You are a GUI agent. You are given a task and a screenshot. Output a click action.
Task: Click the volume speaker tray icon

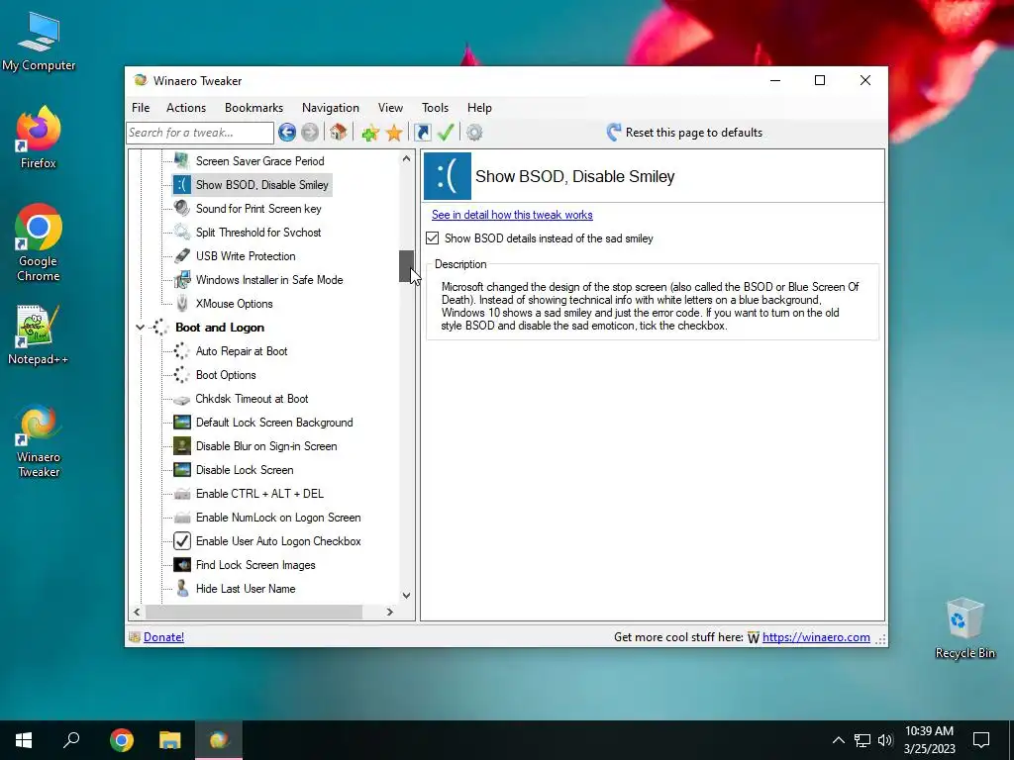pyautogui.click(x=885, y=740)
